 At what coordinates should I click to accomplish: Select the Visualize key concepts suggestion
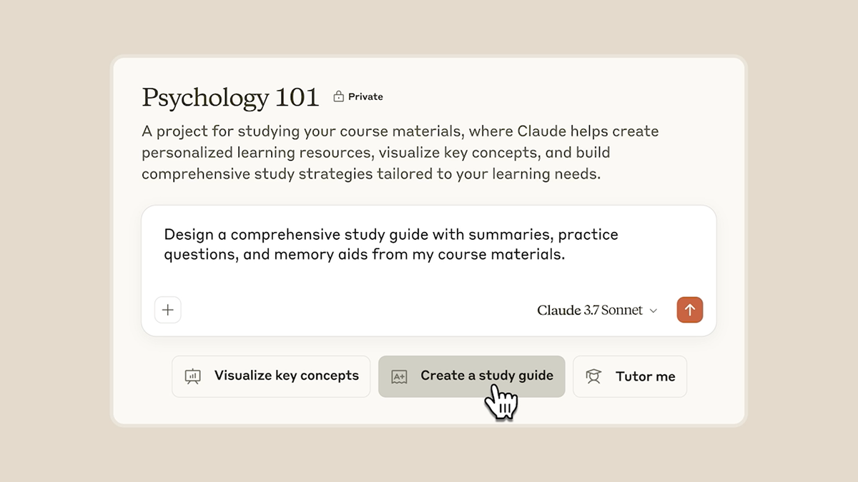tap(271, 376)
